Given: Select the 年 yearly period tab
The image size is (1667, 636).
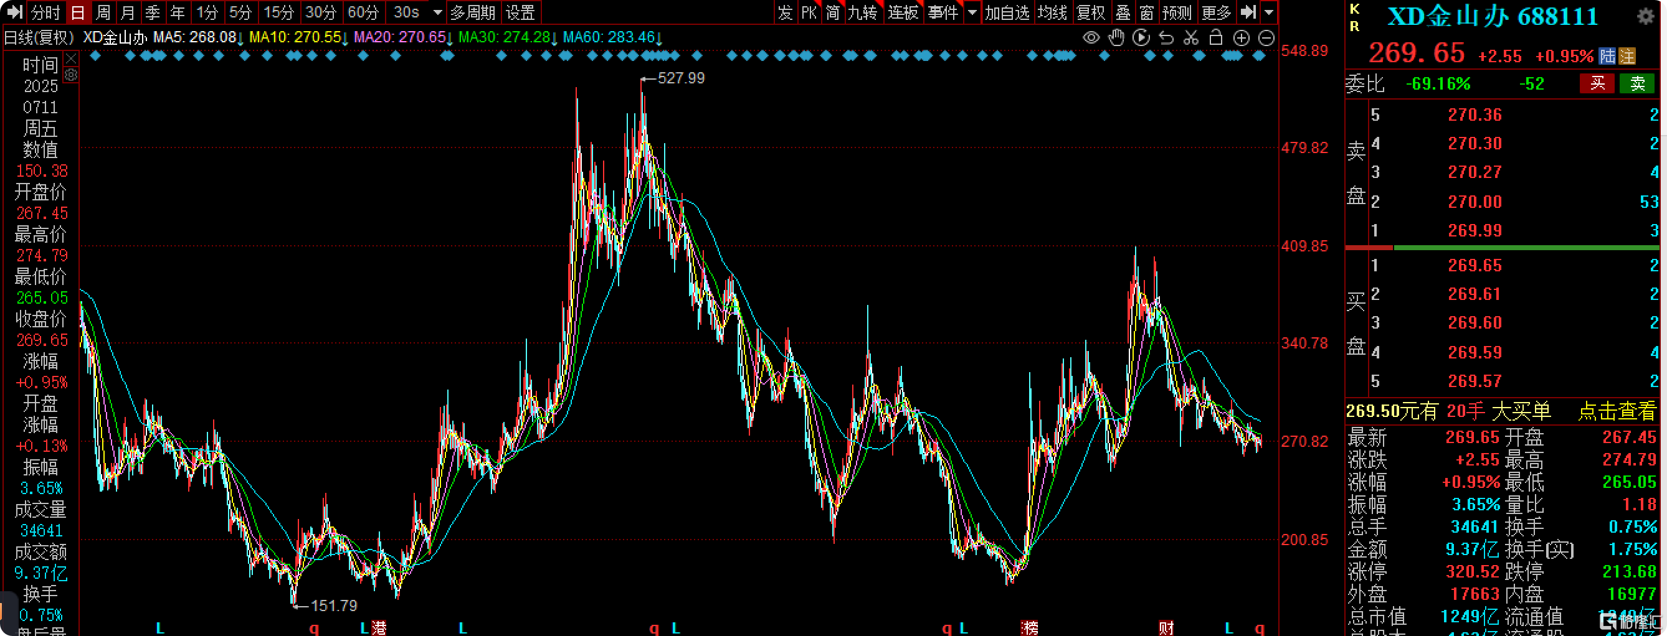Looking at the screenshot, I should [178, 12].
